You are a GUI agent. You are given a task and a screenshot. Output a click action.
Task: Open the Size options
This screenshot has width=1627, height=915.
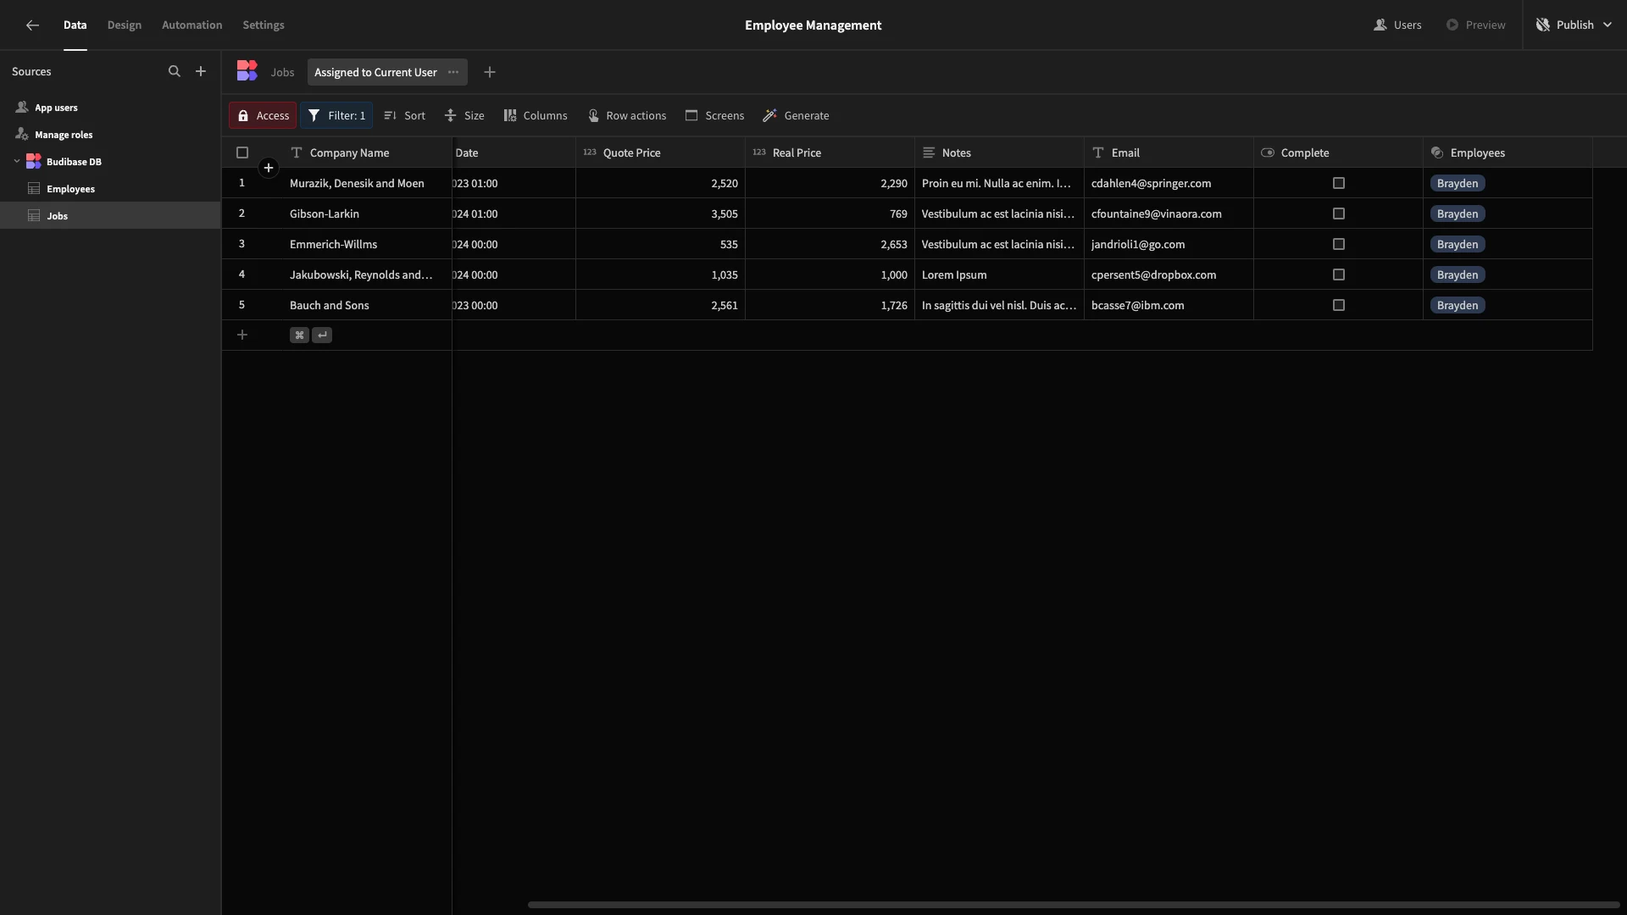pyautogui.click(x=464, y=115)
